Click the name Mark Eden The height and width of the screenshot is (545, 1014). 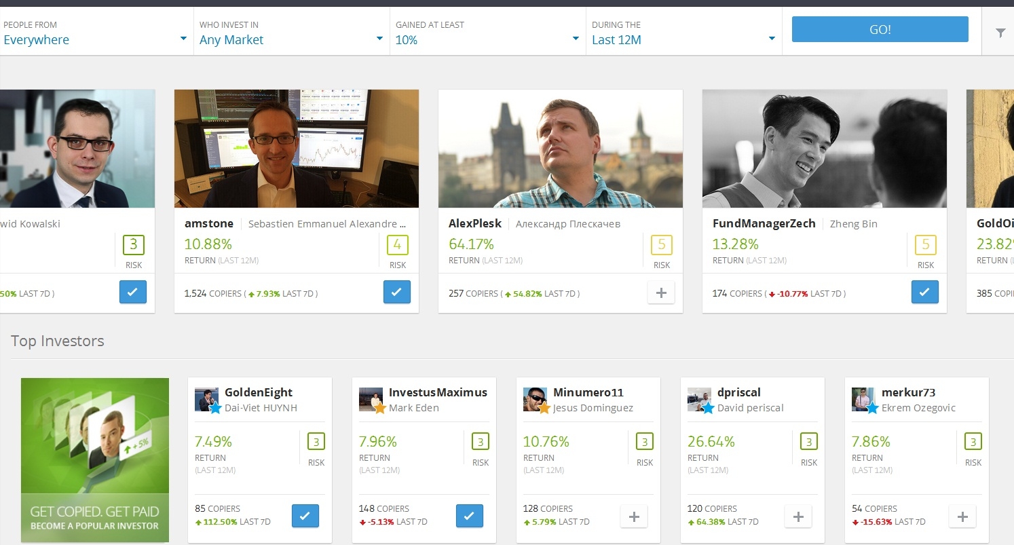pyautogui.click(x=414, y=408)
